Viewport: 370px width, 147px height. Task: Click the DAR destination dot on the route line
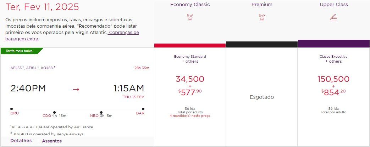coord(143,109)
